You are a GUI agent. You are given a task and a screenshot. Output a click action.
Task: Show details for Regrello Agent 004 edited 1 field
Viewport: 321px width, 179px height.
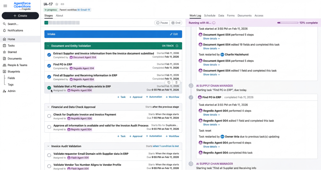click(211, 124)
